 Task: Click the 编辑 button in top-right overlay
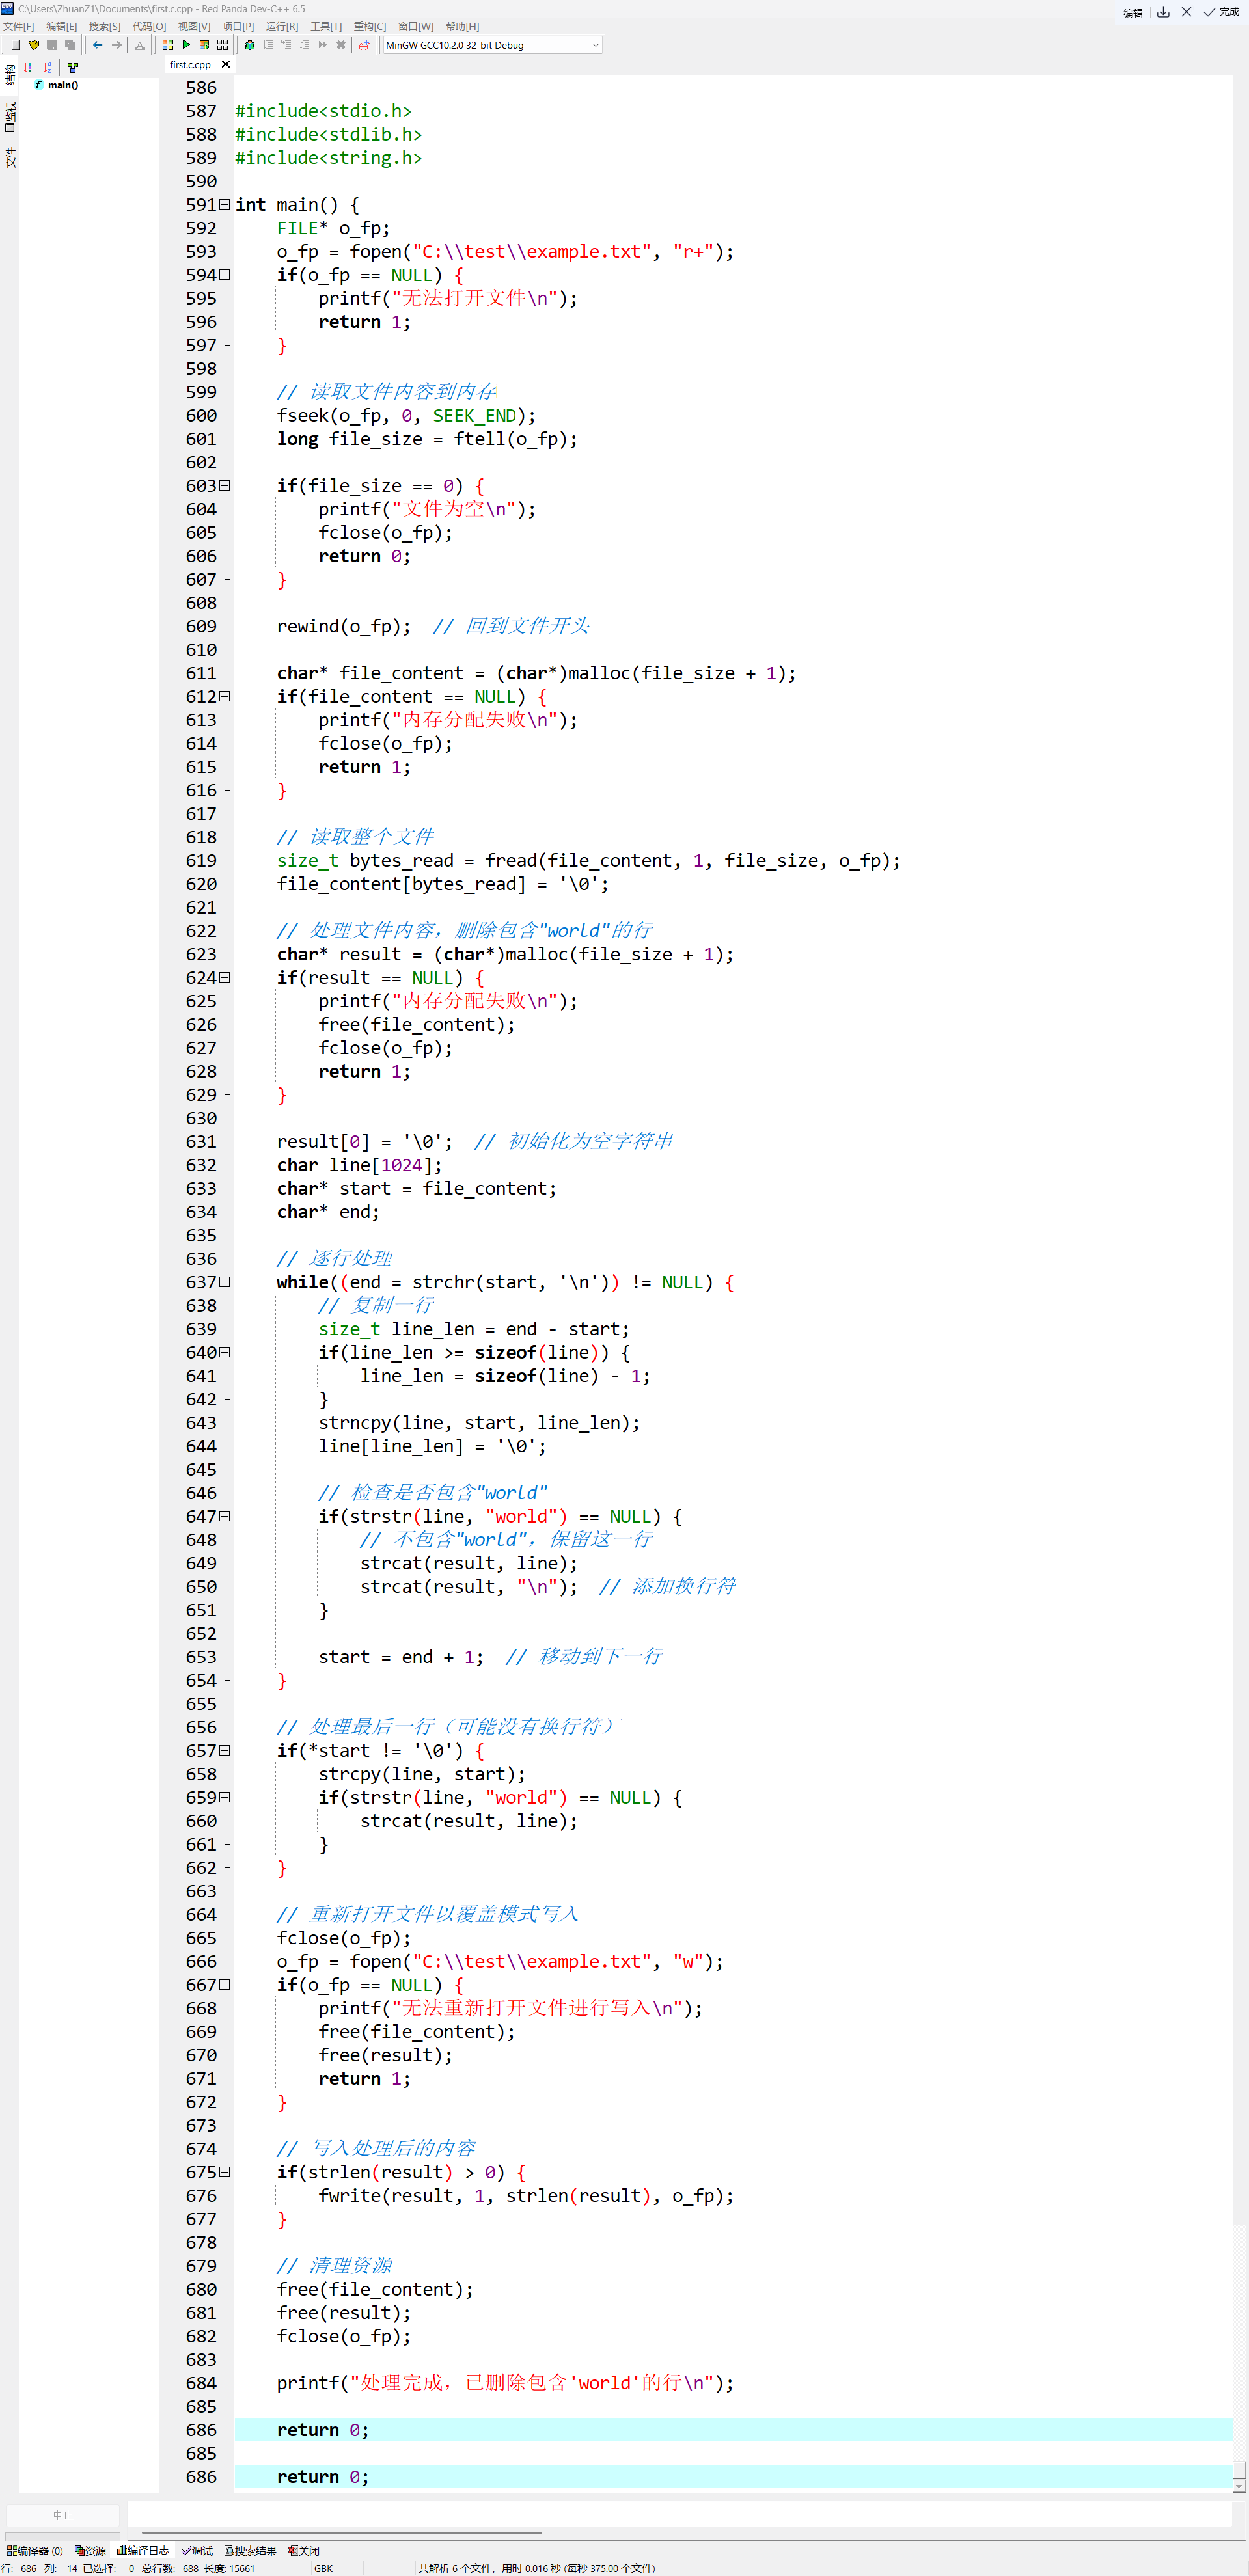1132,13
